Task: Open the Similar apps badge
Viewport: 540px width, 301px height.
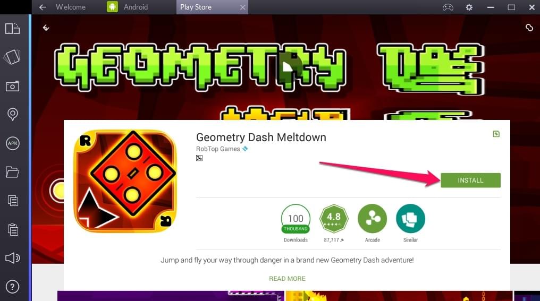Action: point(410,218)
